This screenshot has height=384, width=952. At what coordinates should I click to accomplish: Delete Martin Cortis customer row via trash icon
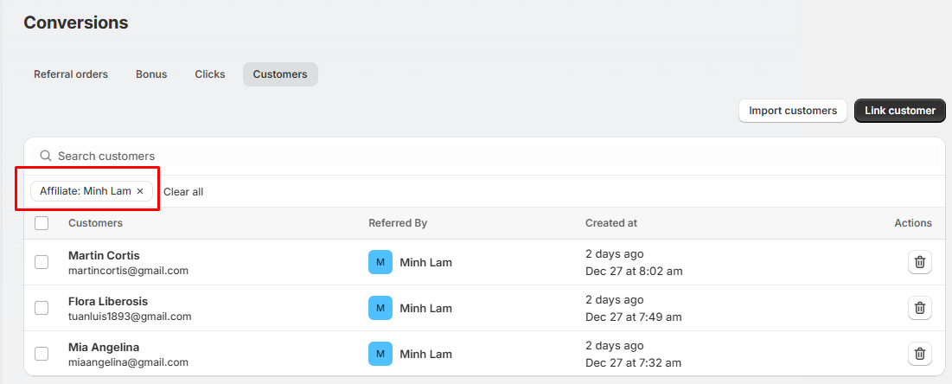pos(919,262)
